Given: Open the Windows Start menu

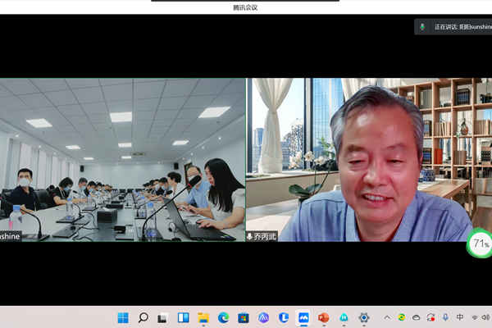Looking at the screenshot, I should click(123, 317).
